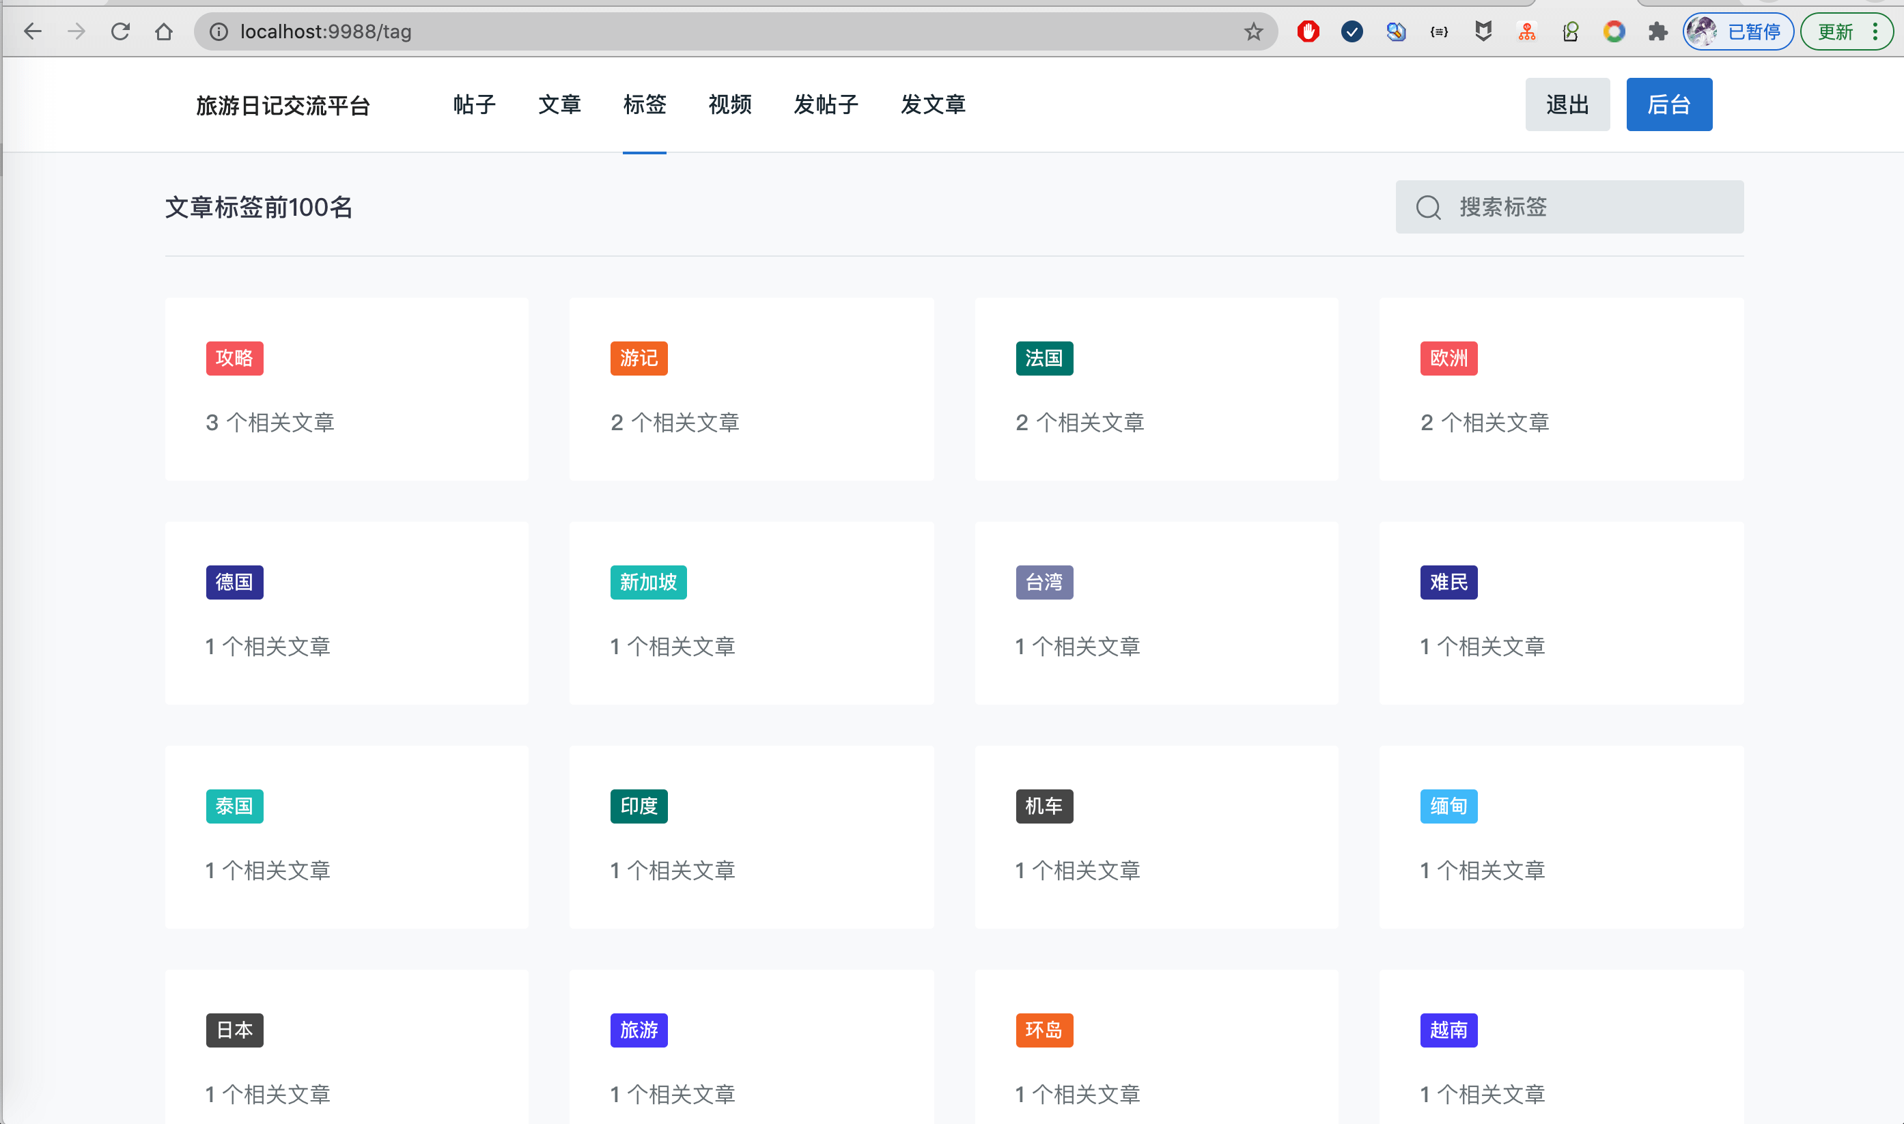
Task: Click the 文章标签前100名 heading
Action: point(259,207)
